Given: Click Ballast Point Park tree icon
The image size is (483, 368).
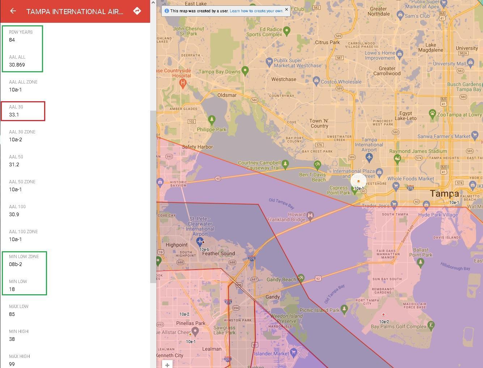Looking at the screenshot, I should [x=420, y=262].
